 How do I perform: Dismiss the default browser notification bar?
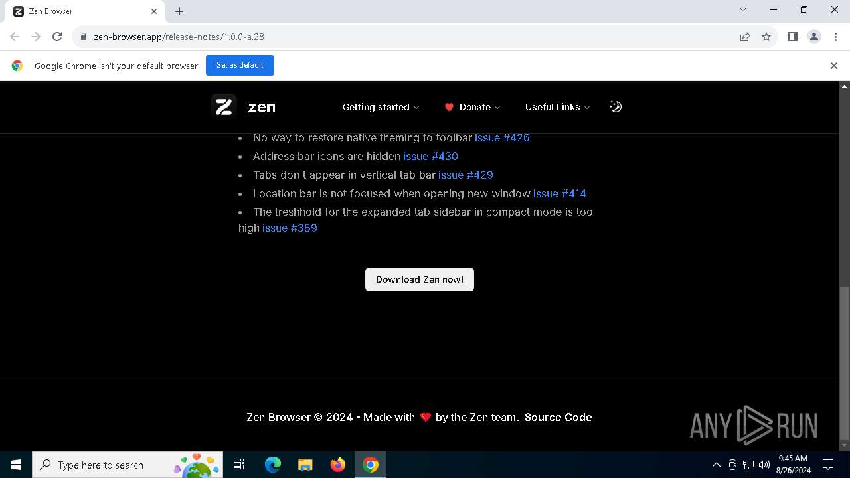(833, 66)
